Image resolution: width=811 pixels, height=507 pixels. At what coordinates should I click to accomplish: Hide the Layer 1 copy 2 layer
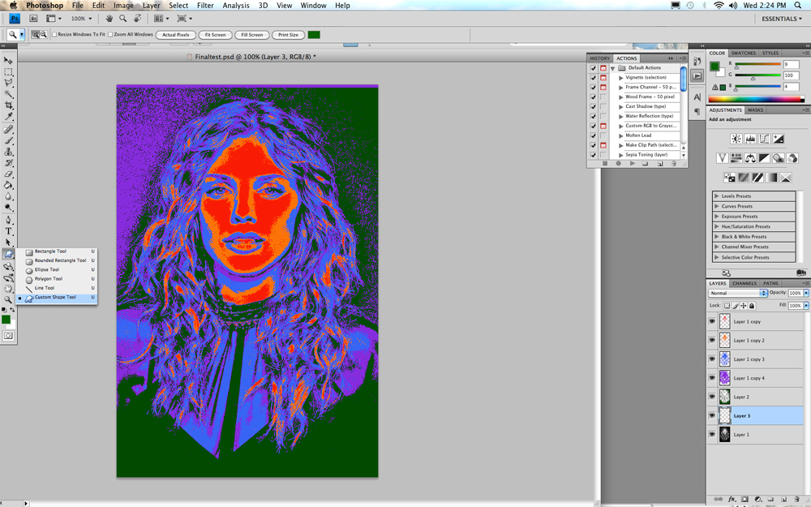(x=712, y=341)
